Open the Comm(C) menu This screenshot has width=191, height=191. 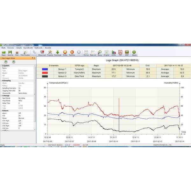tap(11, 48)
